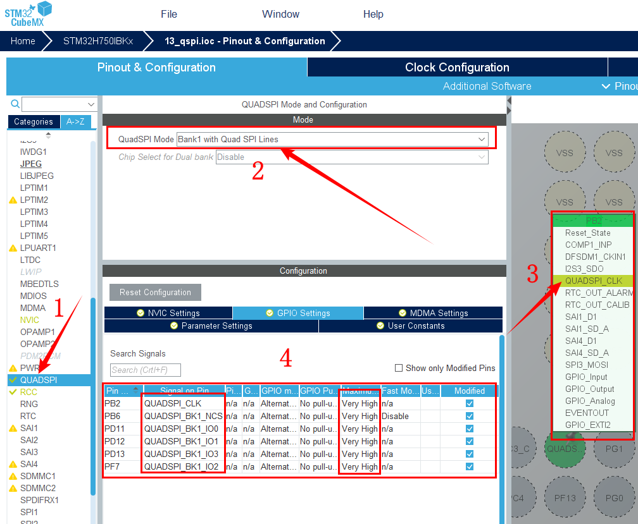The height and width of the screenshot is (524, 638).
Task: Click the PG0 pin on chip view
Action: [613, 497]
